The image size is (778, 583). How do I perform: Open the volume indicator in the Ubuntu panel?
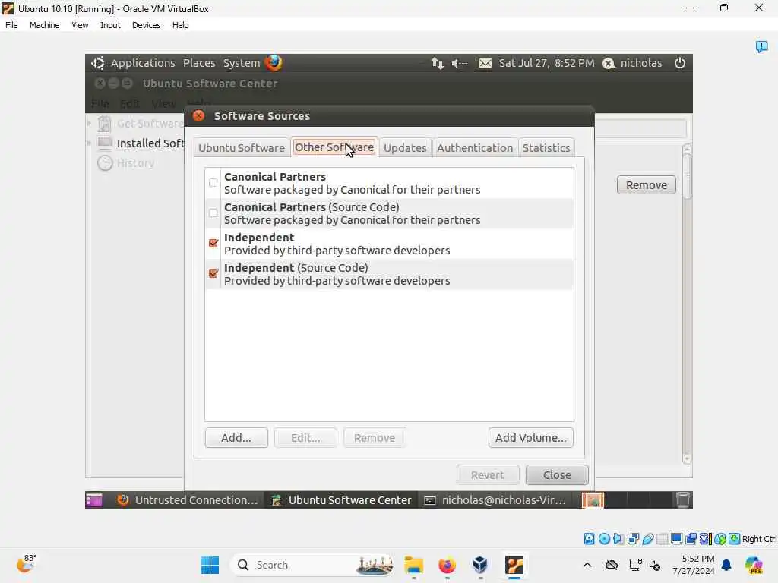pos(460,63)
